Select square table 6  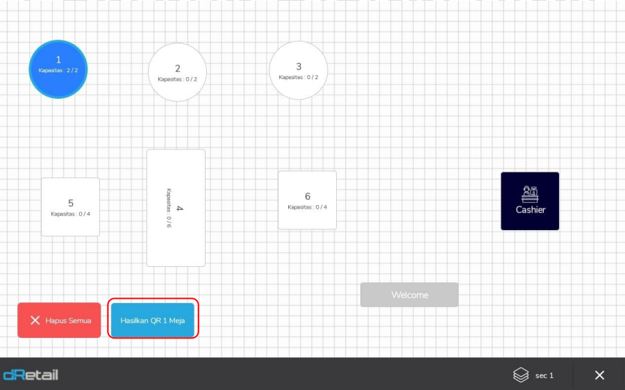(308, 200)
